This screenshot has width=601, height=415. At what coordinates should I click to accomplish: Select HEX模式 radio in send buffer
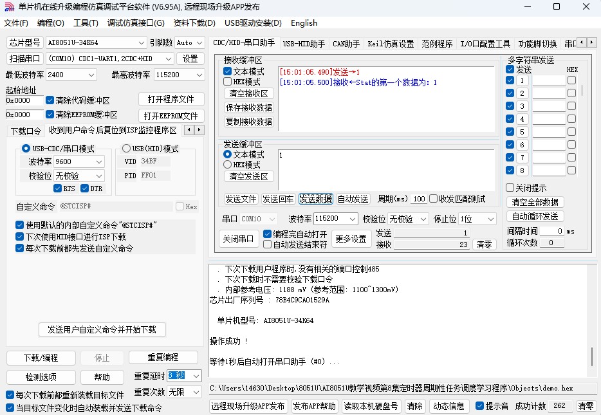[x=227, y=164]
